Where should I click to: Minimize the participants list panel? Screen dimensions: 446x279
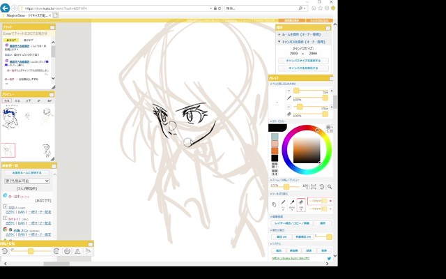point(54,166)
